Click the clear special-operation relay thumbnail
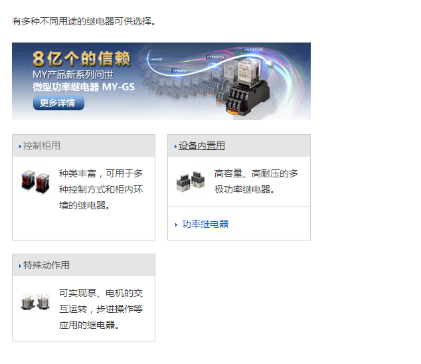This screenshot has width=421, height=364. click(x=35, y=302)
